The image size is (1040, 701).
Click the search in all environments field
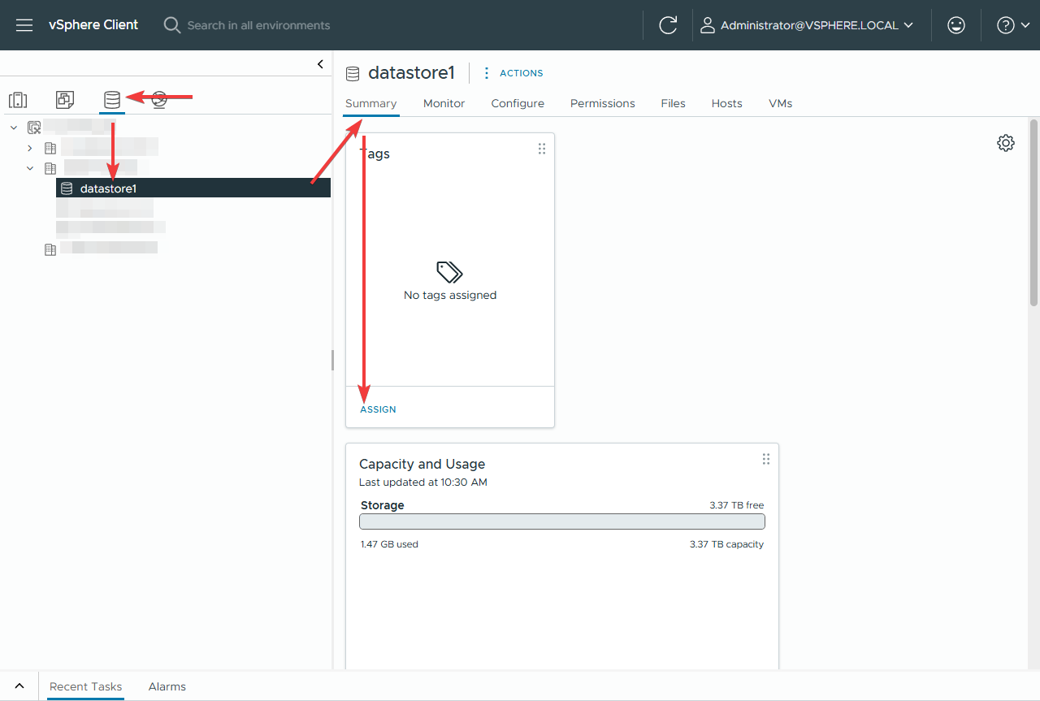(258, 25)
